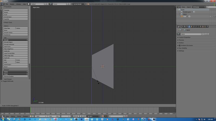
Task: Click the Loop Cut and Slide button
Action: (x=15, y=53)
